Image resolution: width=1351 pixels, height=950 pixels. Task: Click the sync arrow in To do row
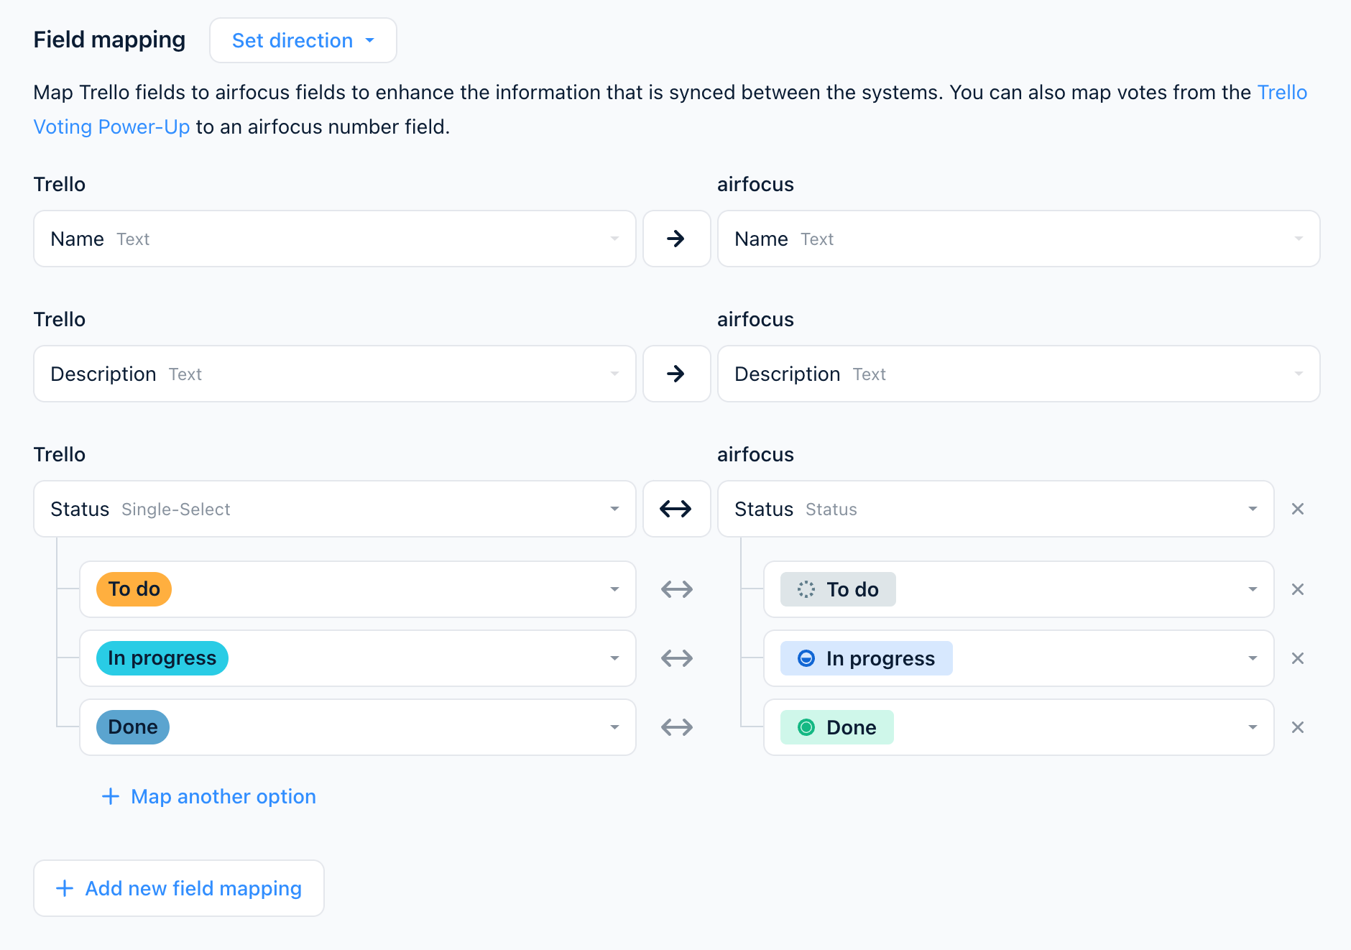click(x=676, y=589)
